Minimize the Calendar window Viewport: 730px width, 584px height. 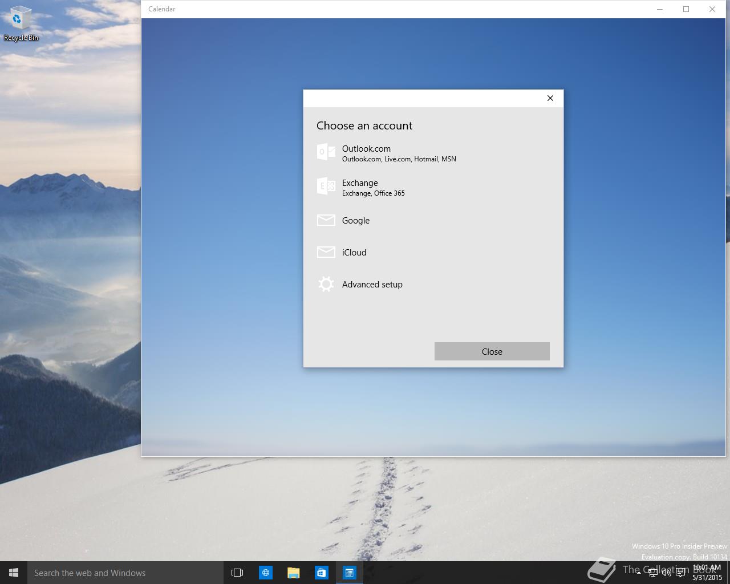pyautogui.click(x=660, y=9)
